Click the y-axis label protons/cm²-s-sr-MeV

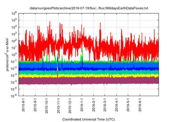(x=7, y=54)
